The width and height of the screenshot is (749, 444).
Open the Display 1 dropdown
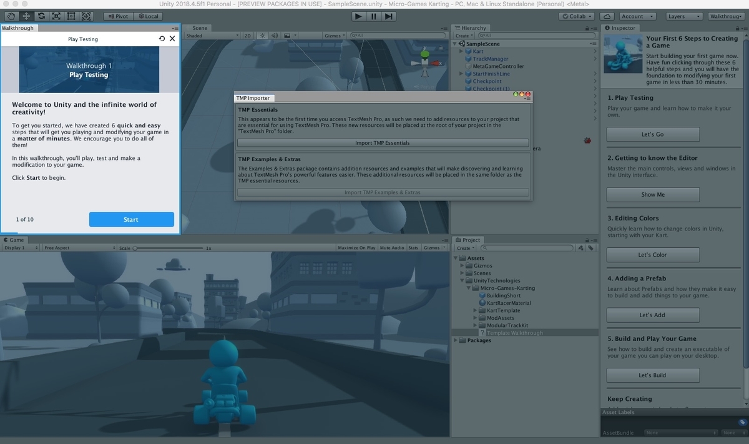(21, 248)
